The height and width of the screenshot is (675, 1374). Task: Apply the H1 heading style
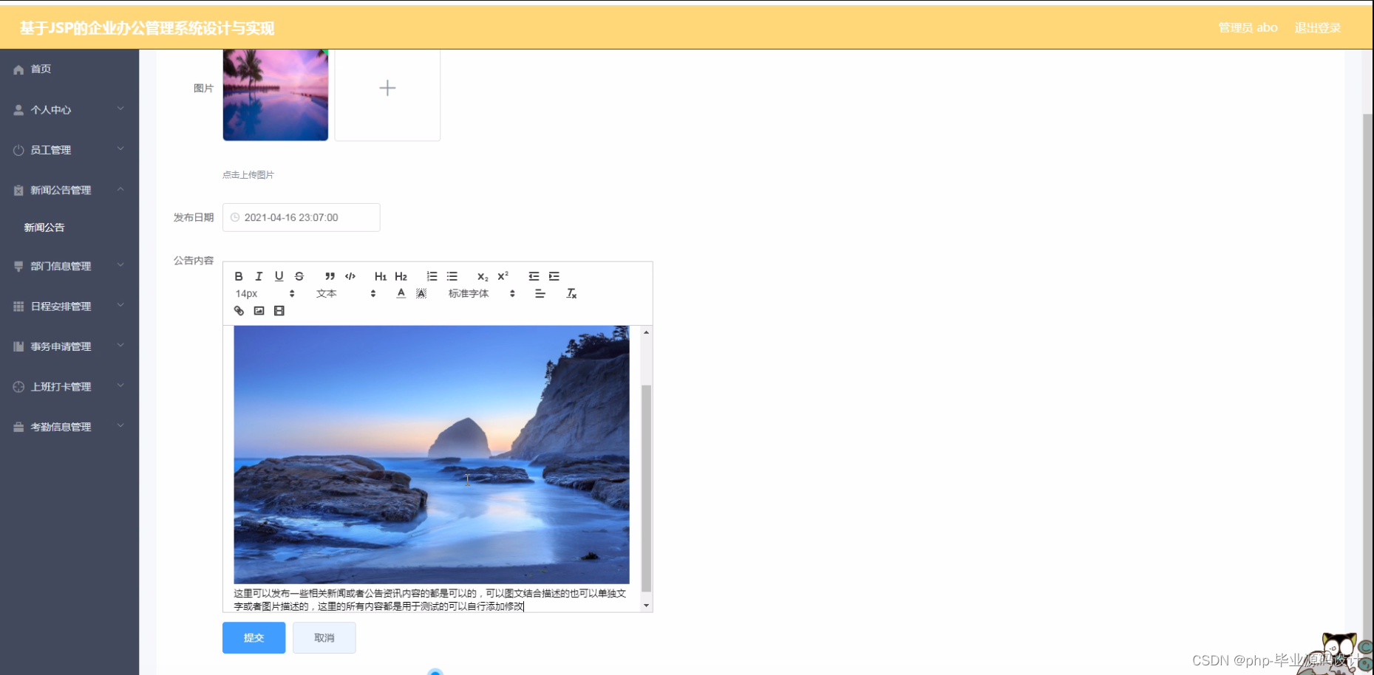pos(380,276)
